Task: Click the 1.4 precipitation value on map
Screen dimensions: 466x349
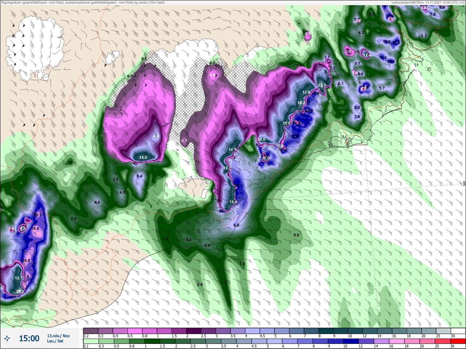Action: pyautogui.click(x=166, y=239)
